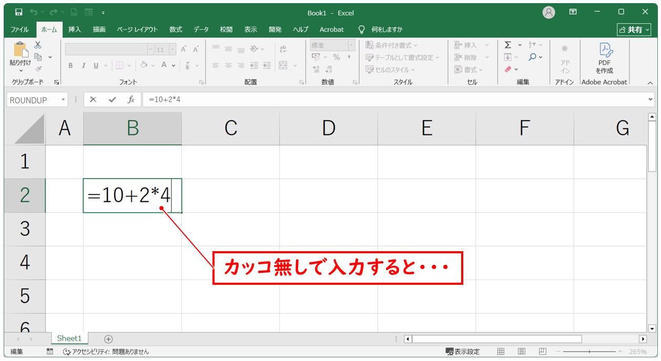Click 表示設定 display settings in status bar
This screenshot has height=361, width=661.
pos(463,352)
